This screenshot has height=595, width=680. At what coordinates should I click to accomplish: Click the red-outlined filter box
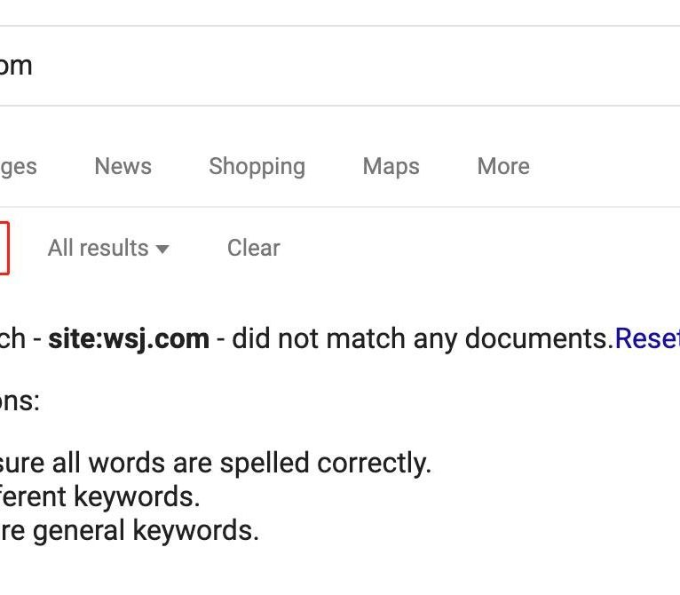4,248
